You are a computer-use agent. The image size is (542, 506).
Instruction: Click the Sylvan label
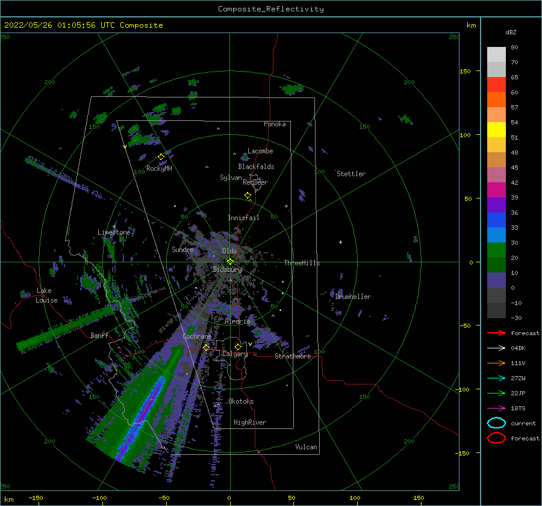pos(231,177)
